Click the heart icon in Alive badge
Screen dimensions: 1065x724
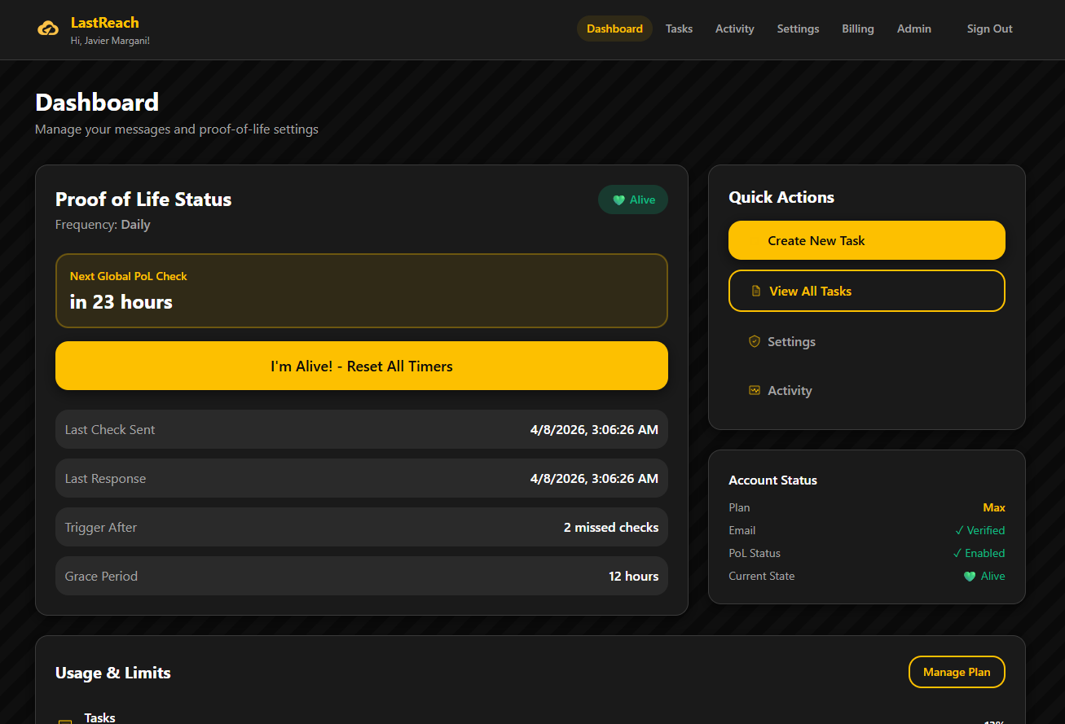[x=618, y=200]
